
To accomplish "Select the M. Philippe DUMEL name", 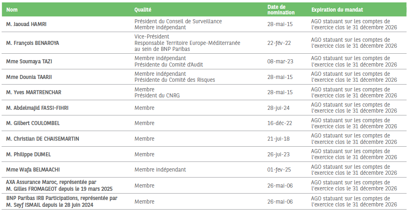I will (x=29, y=154).
